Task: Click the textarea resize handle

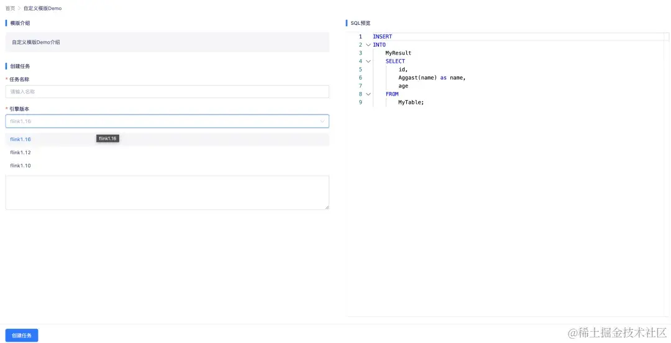Action: pos(327,208)
